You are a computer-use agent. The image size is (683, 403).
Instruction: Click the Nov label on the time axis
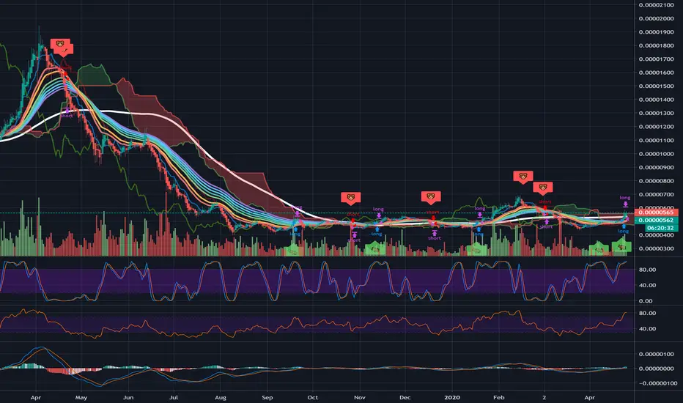[x=359, y=398]
